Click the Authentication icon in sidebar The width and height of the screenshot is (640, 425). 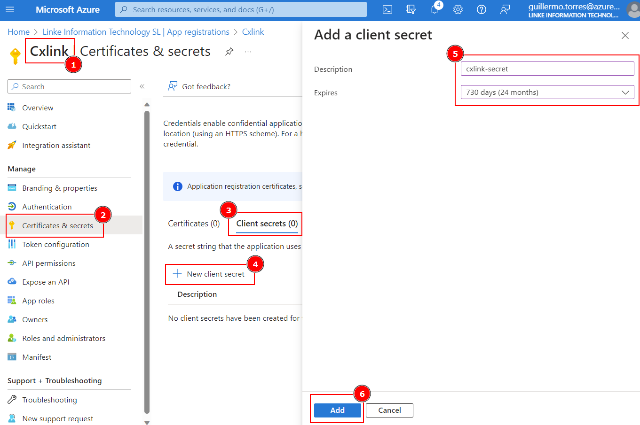[x=12, y=207]
